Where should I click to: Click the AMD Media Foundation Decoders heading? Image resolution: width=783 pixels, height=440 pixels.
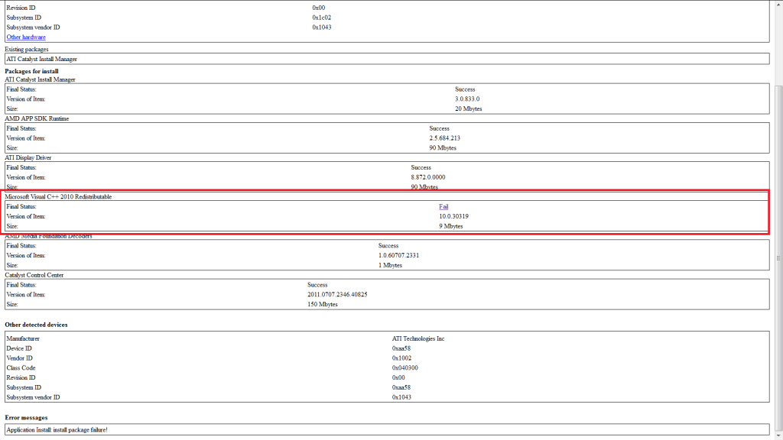(48, 236)
